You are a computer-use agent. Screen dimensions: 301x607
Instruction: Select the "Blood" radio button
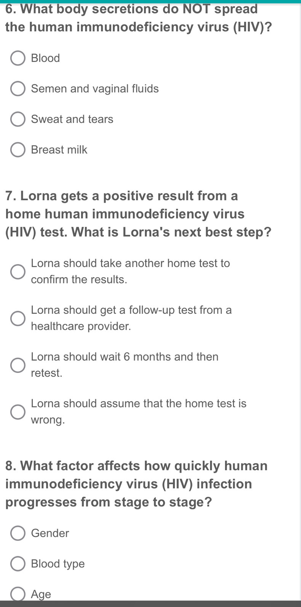click(18, 58)
